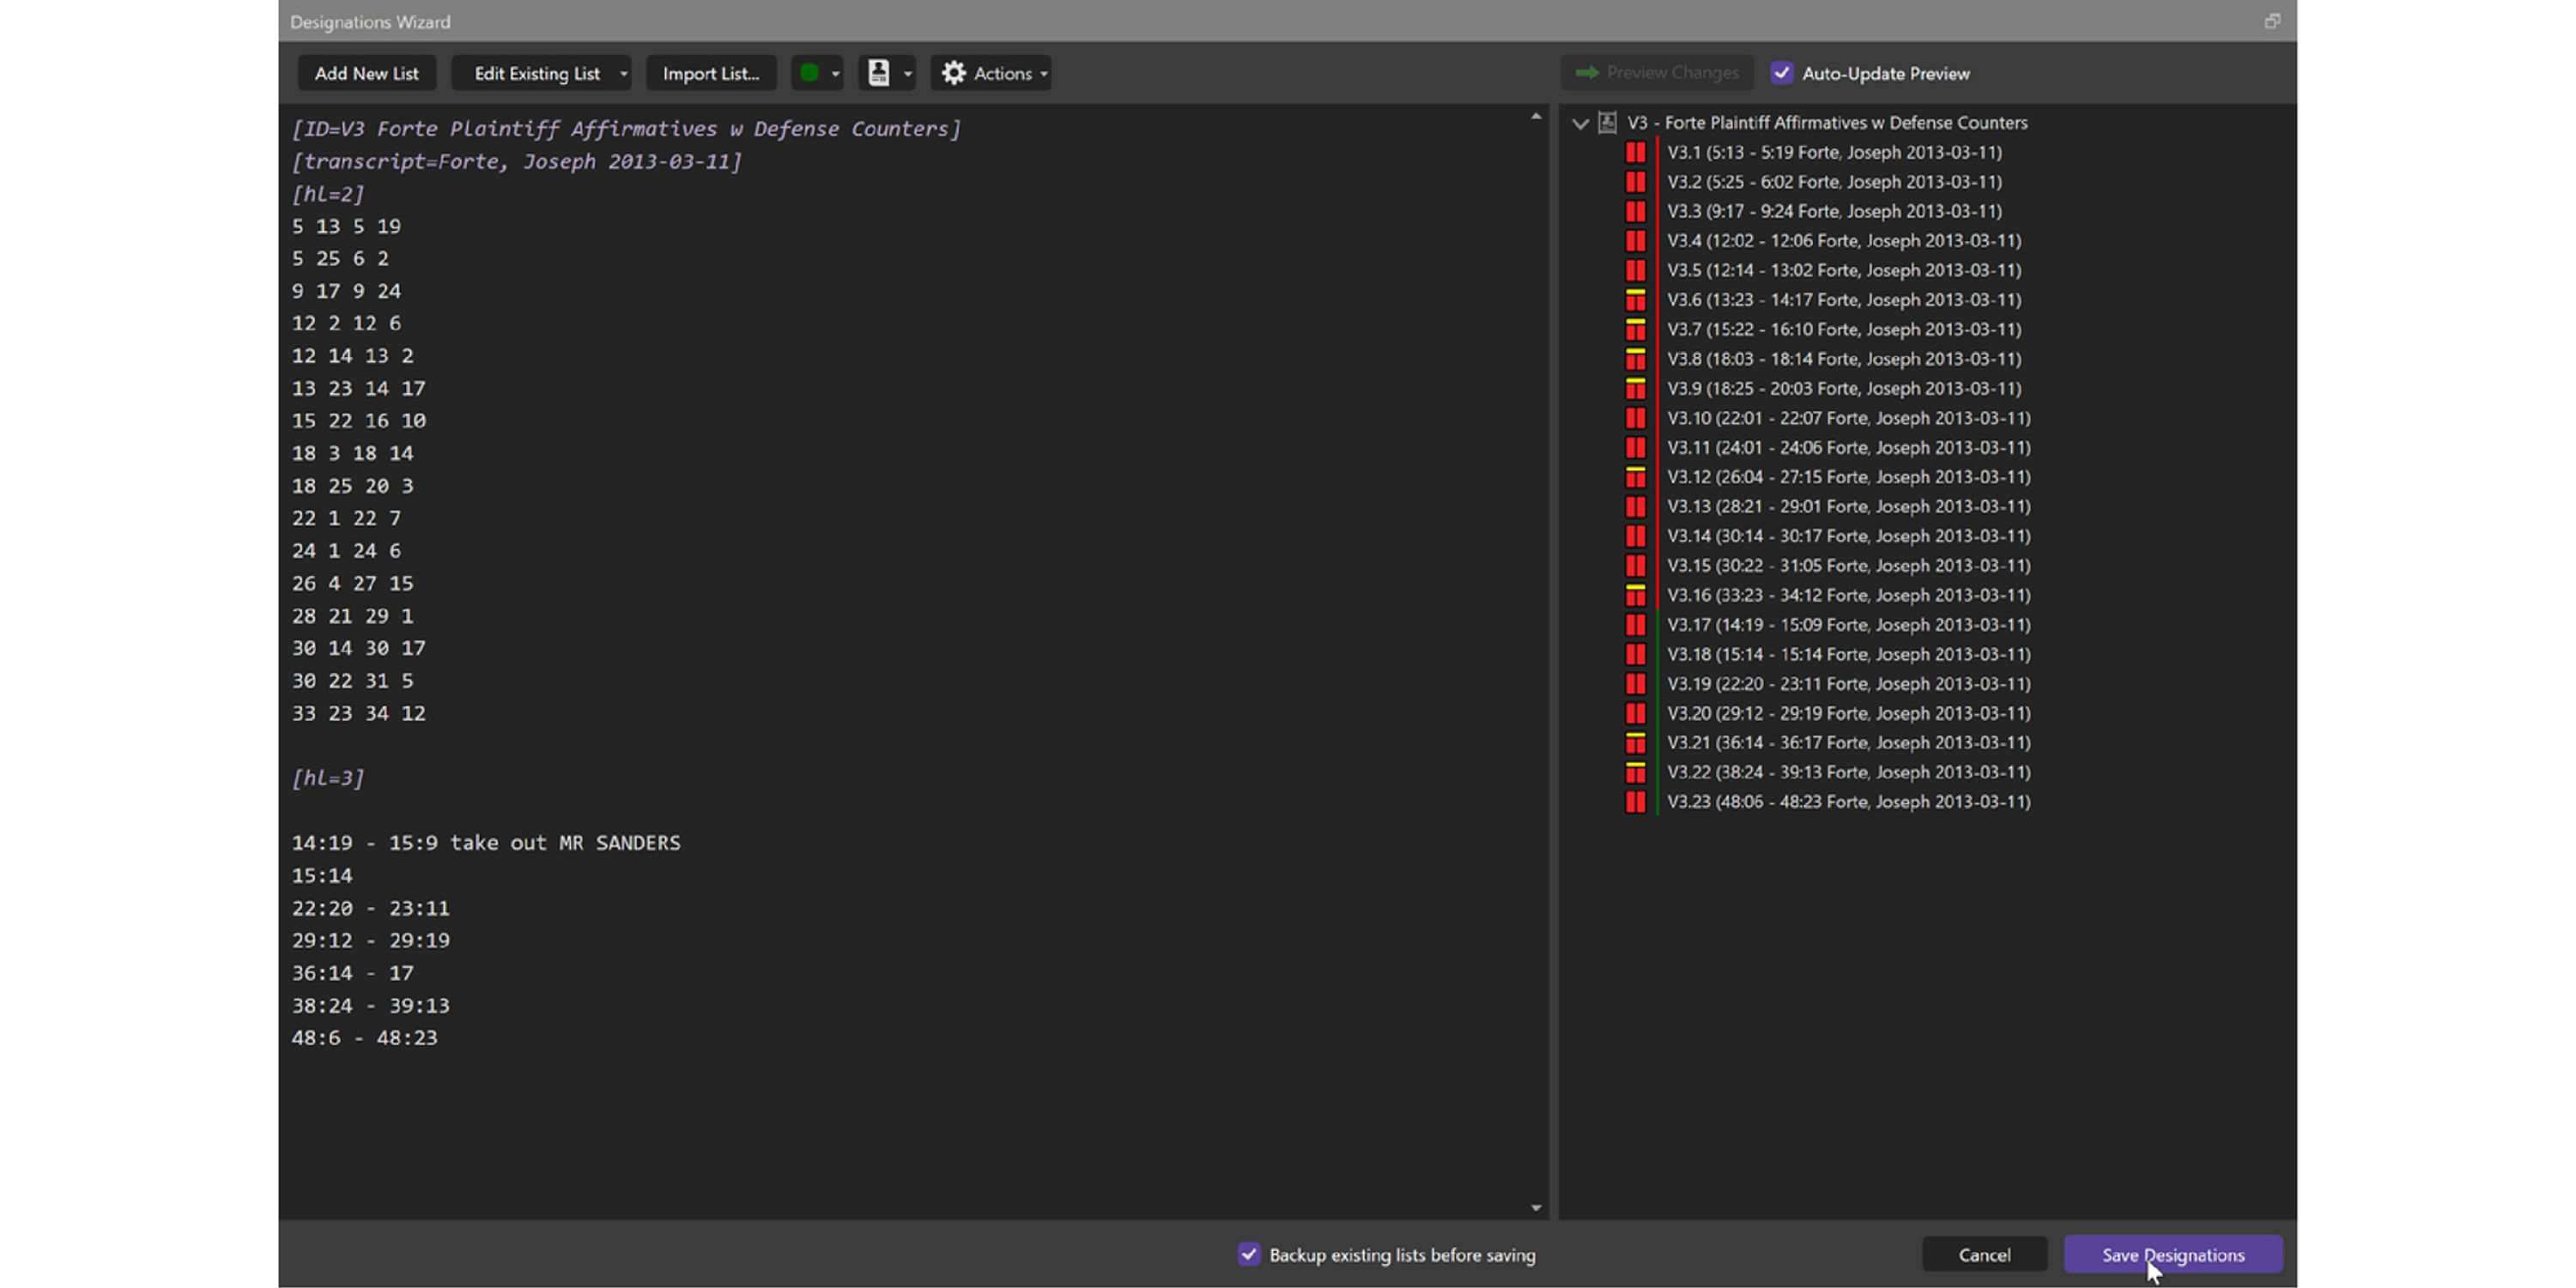The height and width of the screenshot is (1288, 2576).
Task: Open the green highlight color dropdown arrow
Action: (x=835, y=74)
